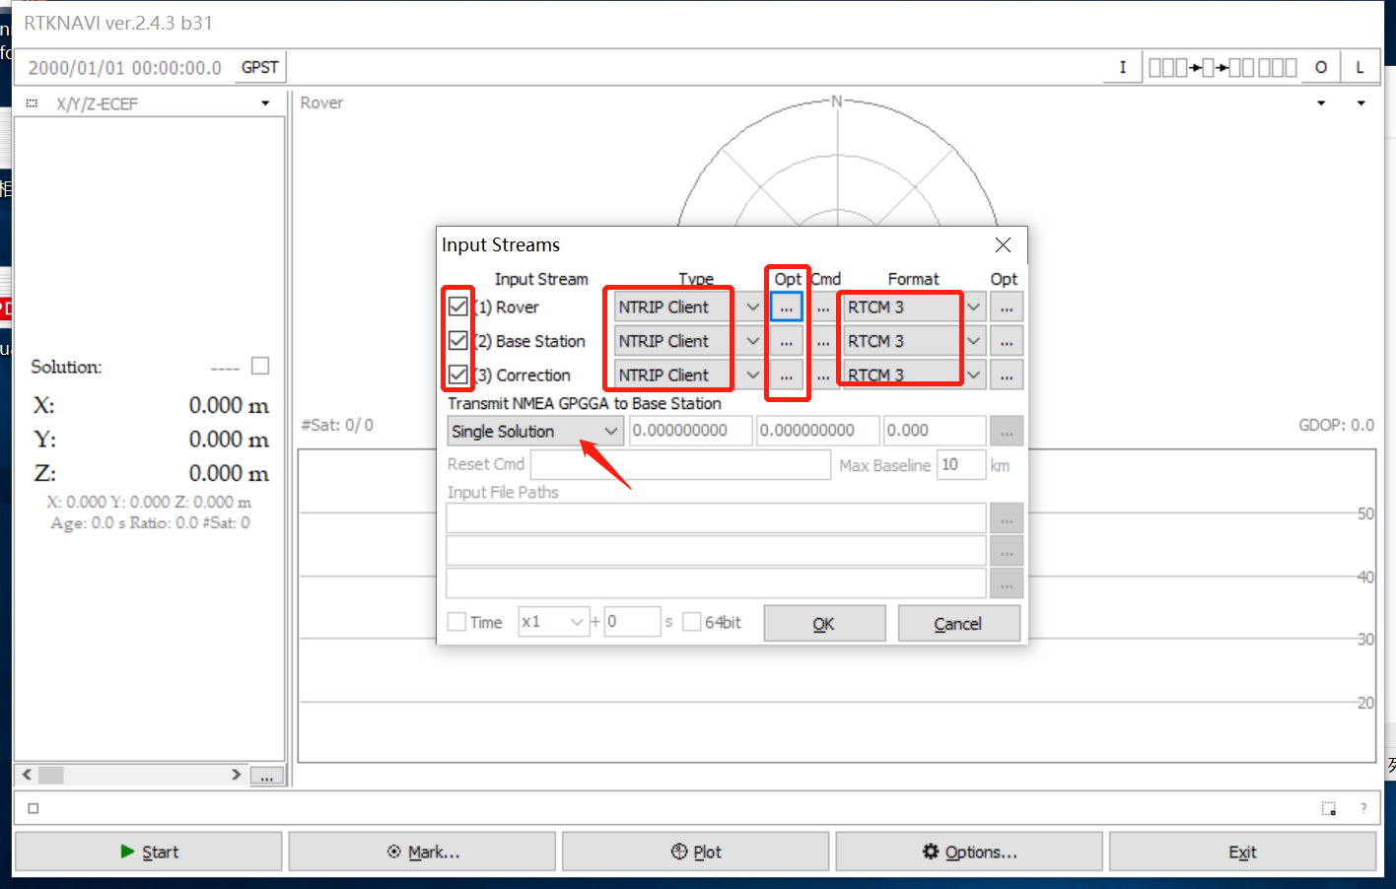Open the X/Y/Z-ECEF solution type dropdown
The image size is (1396, 889).
[265, 103]
